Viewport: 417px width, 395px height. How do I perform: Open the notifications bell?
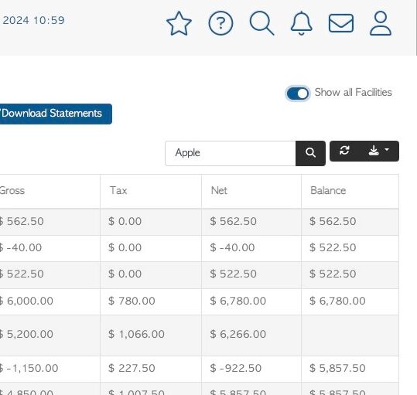tap(301, 23)
